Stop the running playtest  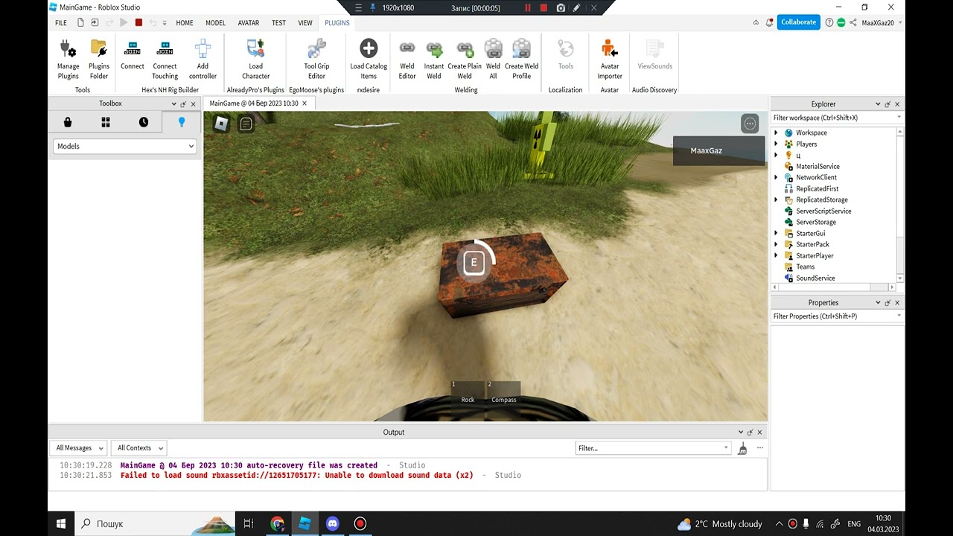138,22
